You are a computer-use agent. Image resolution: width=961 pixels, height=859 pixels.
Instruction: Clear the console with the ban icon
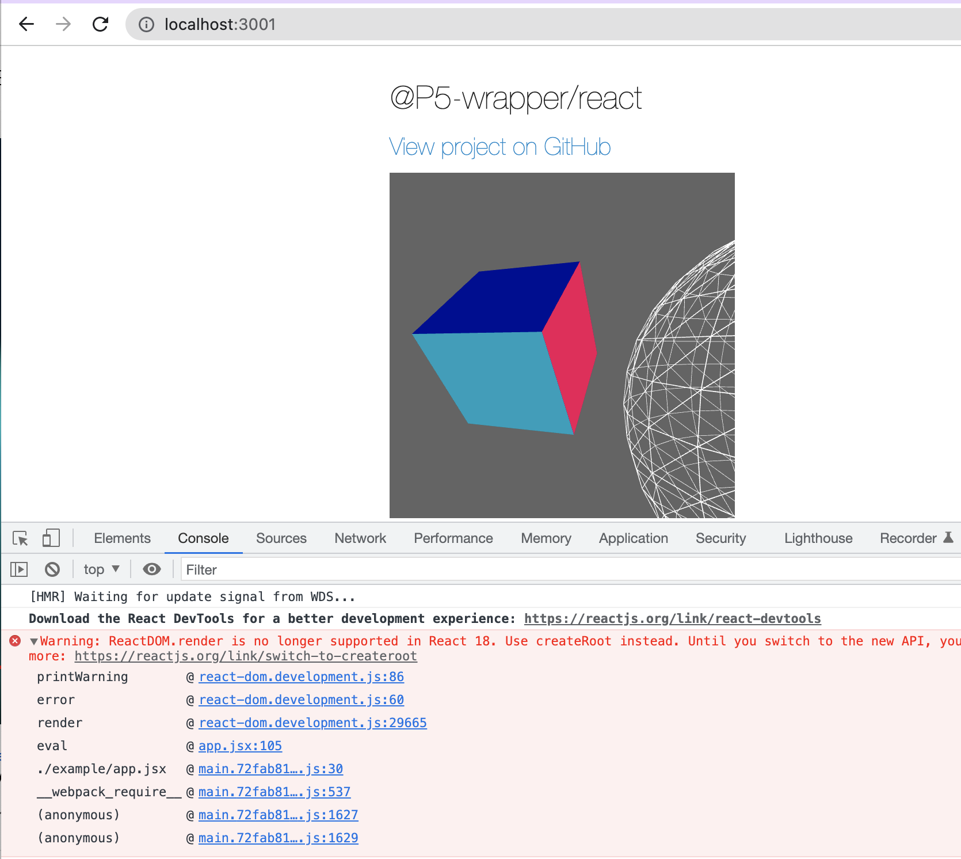tap(52, 569)
